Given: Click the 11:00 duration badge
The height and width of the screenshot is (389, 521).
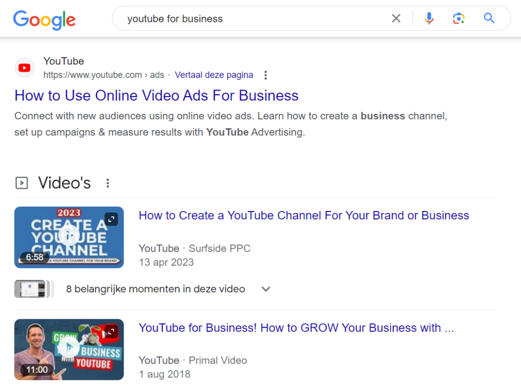Looking at the screenshot, I should (x=37, y=369).
